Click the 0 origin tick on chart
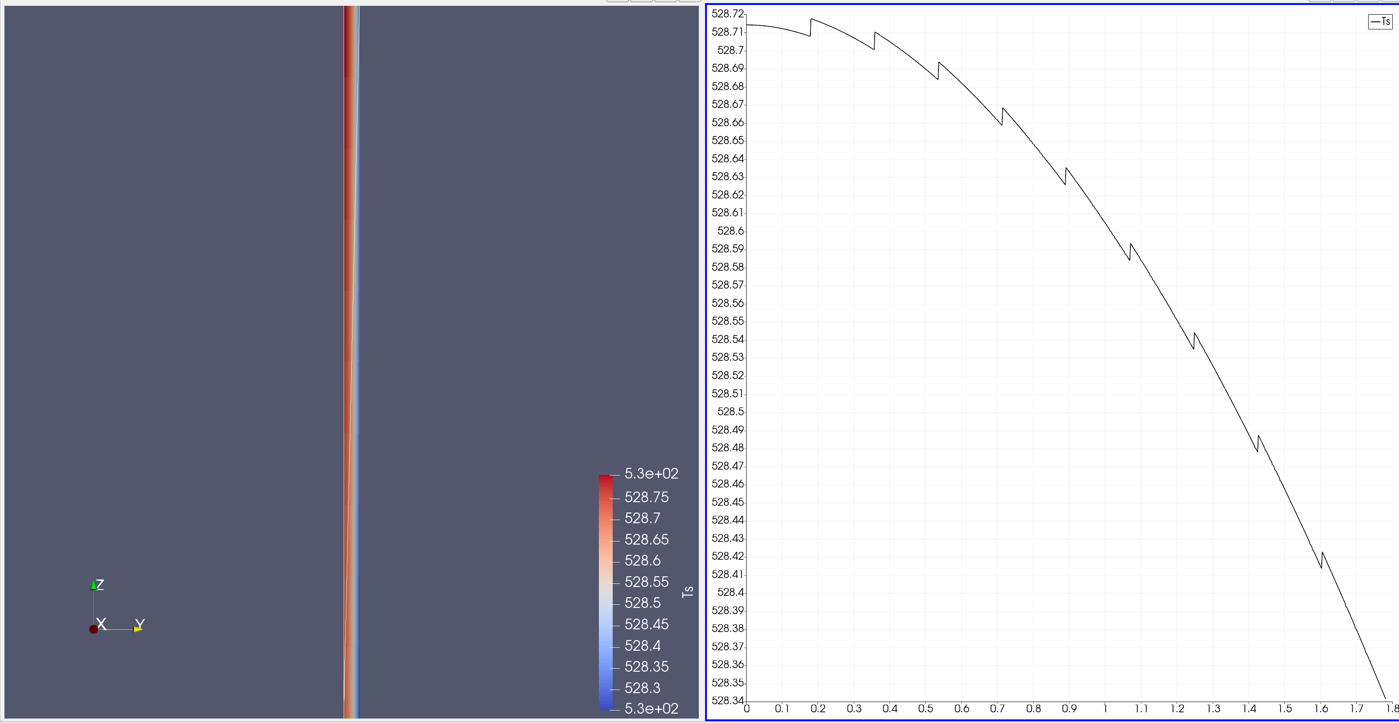Screen dimensions: 1399x723 (x=747, y=708)
